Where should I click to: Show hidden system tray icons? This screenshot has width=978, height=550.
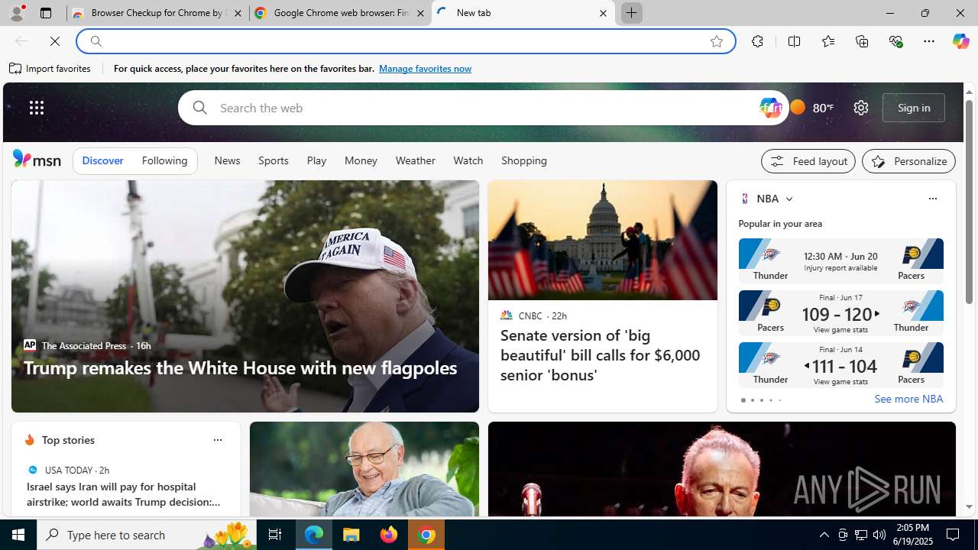click(x=824, y=535)
